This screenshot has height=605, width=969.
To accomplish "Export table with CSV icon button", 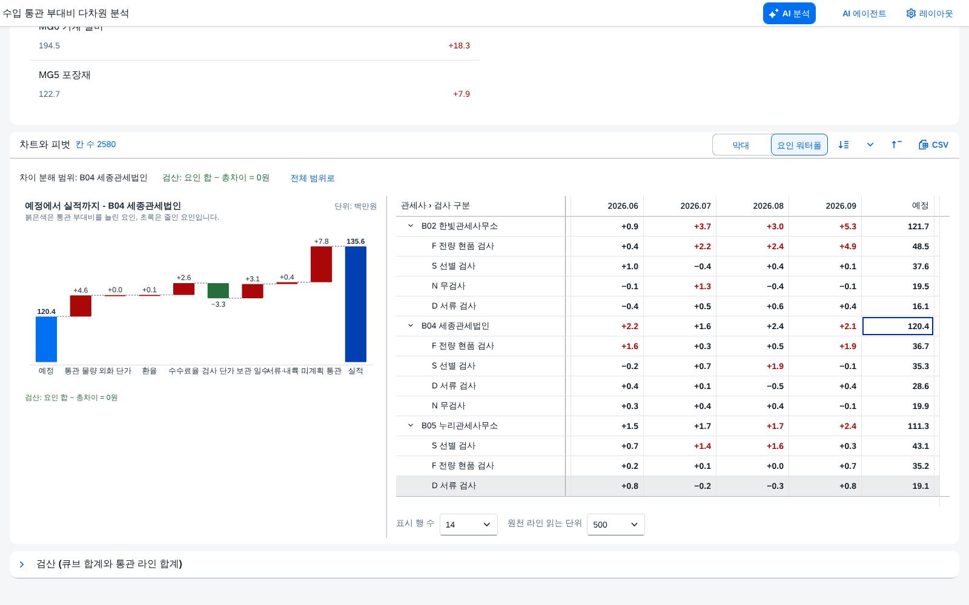I will [x=933, y=145].
